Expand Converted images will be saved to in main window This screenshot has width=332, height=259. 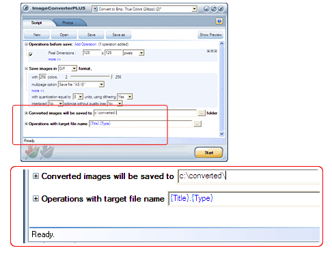point(26,113)
